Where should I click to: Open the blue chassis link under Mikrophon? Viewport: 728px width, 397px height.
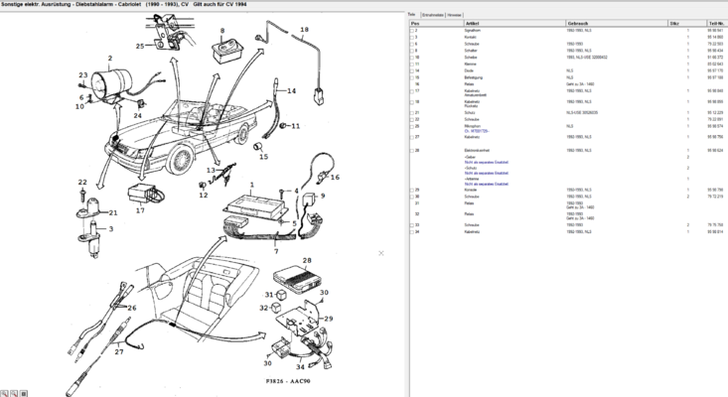tap(477, 131)
